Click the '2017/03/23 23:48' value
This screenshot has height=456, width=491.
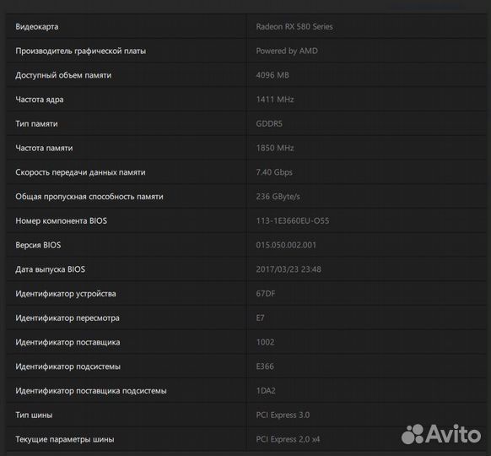(289, 269)
